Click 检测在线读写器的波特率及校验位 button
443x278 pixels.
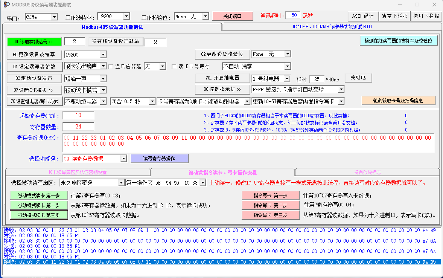click(x=399, y=41)
